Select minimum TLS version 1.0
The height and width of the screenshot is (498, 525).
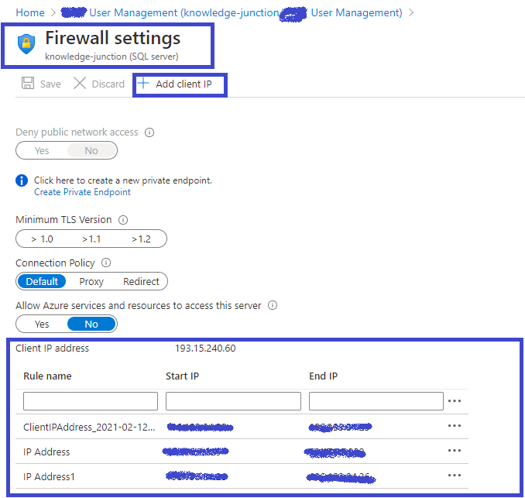click(42, 239)
